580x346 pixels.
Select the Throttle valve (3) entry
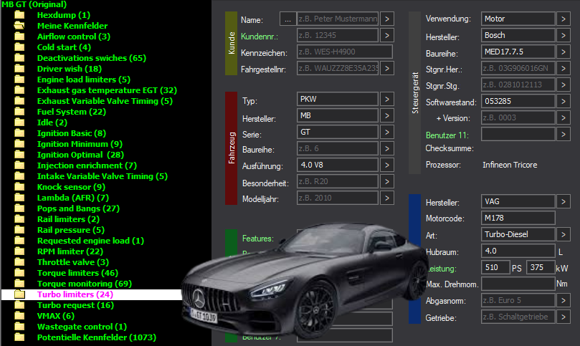pos(73,262)
